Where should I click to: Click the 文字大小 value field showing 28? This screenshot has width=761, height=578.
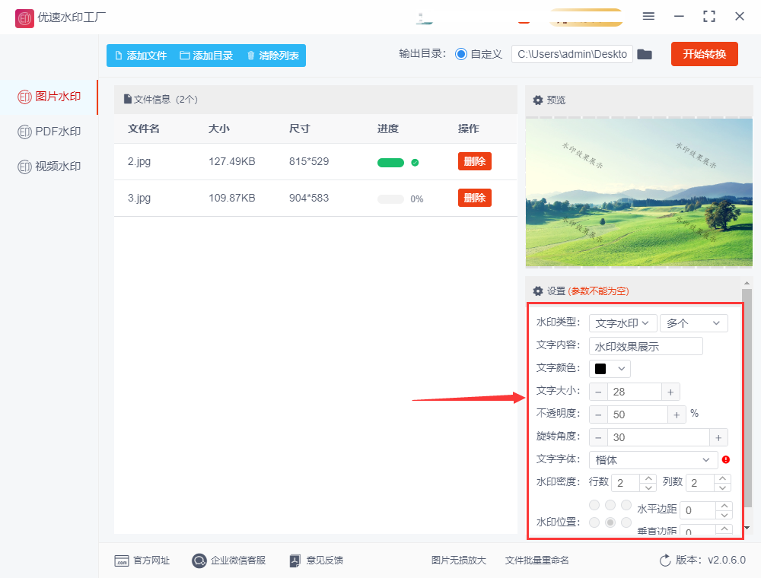tap(635, 392)
